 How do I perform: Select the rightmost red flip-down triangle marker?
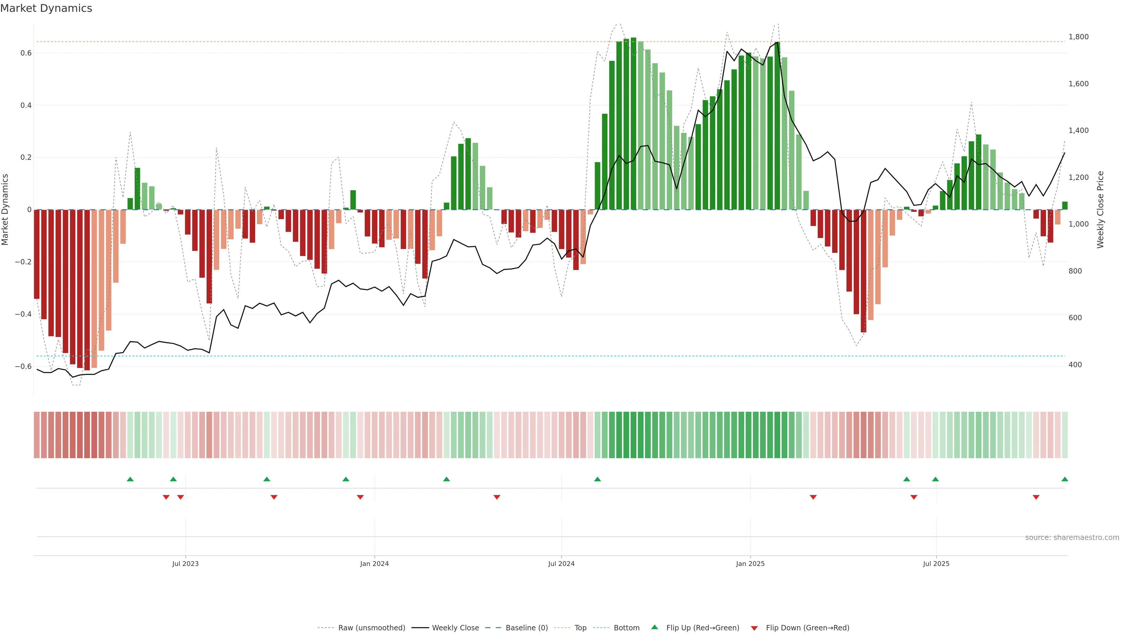pos(1036,497)
